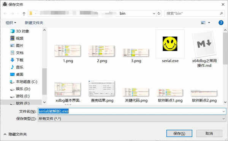Select the serial.exe smiley file icon

pyautogui.click(x=170, y=44)
